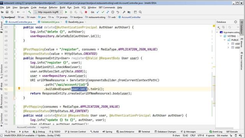The width and height of the screenshot is (245, 138).
Task: Open the Debug tool window
Action: coord(39,132)
